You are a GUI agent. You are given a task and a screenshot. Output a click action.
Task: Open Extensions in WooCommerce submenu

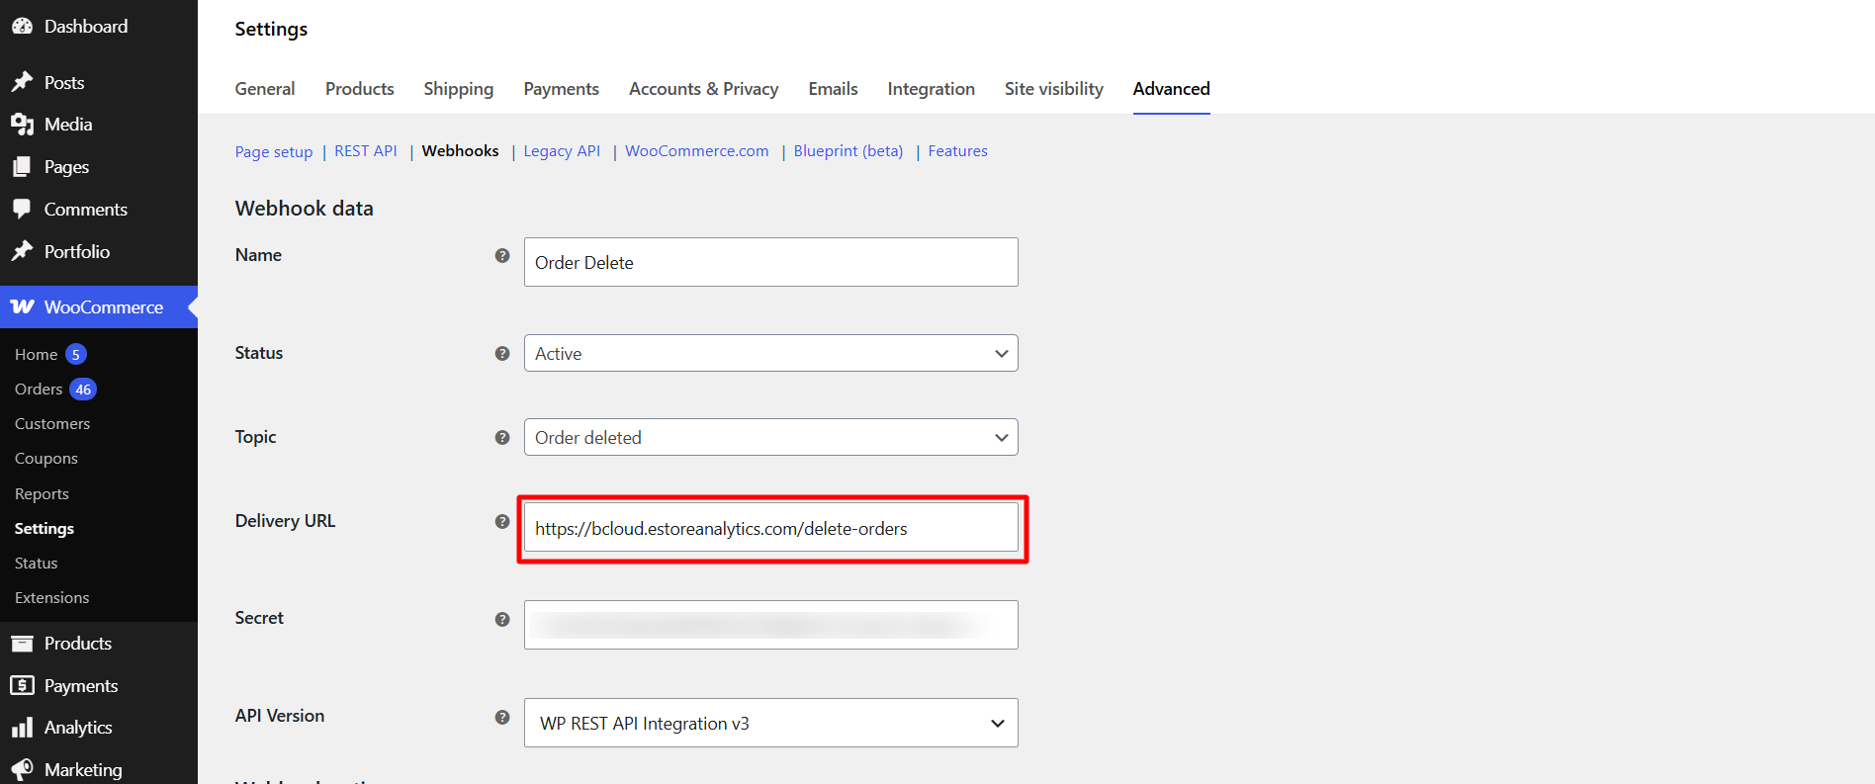52,598
